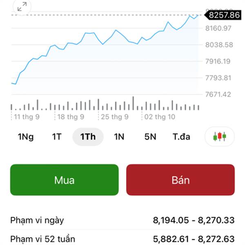This screenshot has height=245, width=245.
Task: Click the 18 thg 9 date marker
Action: pos(71,117)
